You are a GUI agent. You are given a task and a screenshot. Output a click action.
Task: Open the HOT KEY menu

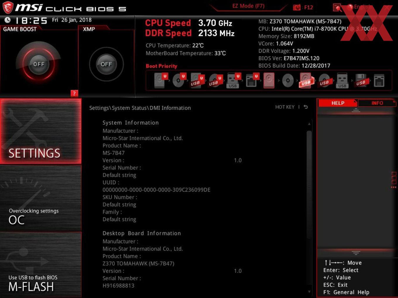285,107
